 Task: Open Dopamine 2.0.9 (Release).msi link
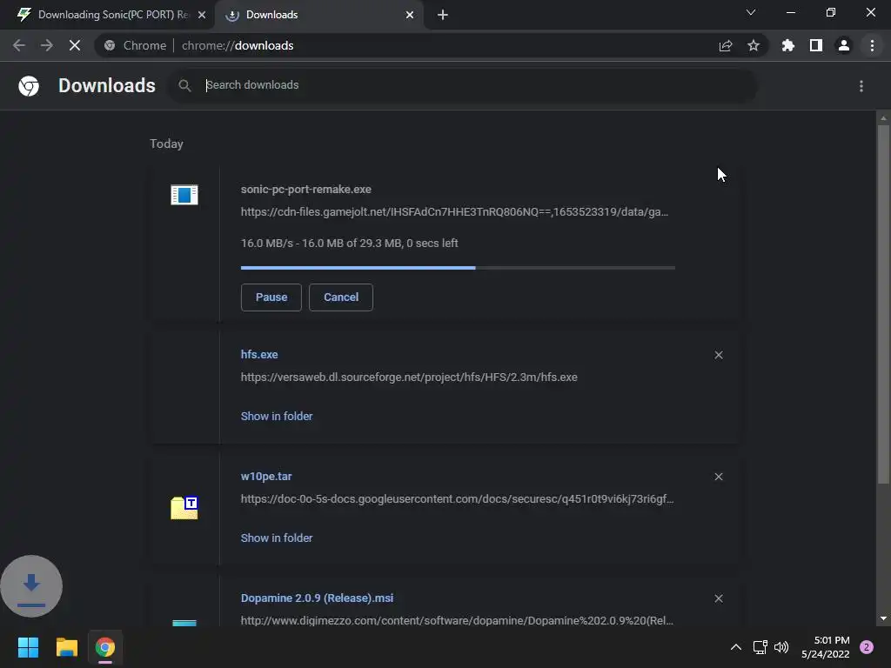point(317,598)
